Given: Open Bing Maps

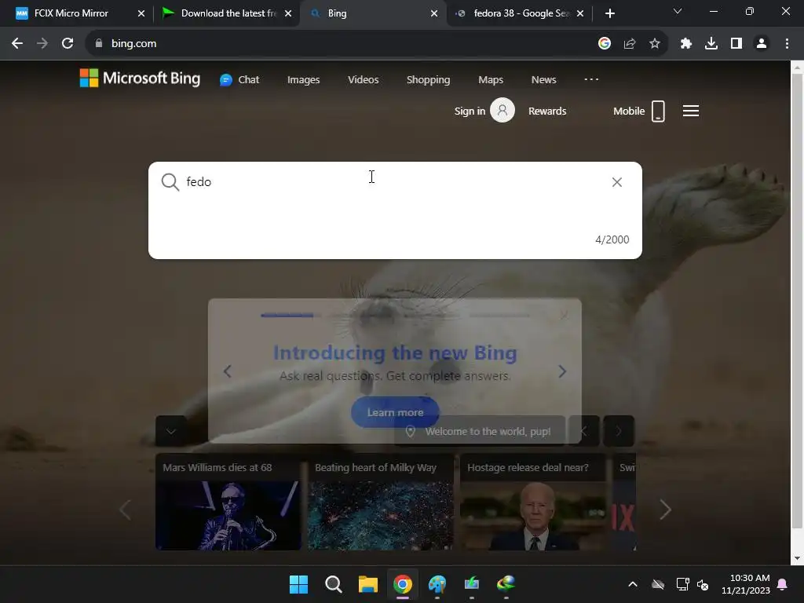Looking at the screenshot, I should (x=491, y=79).
